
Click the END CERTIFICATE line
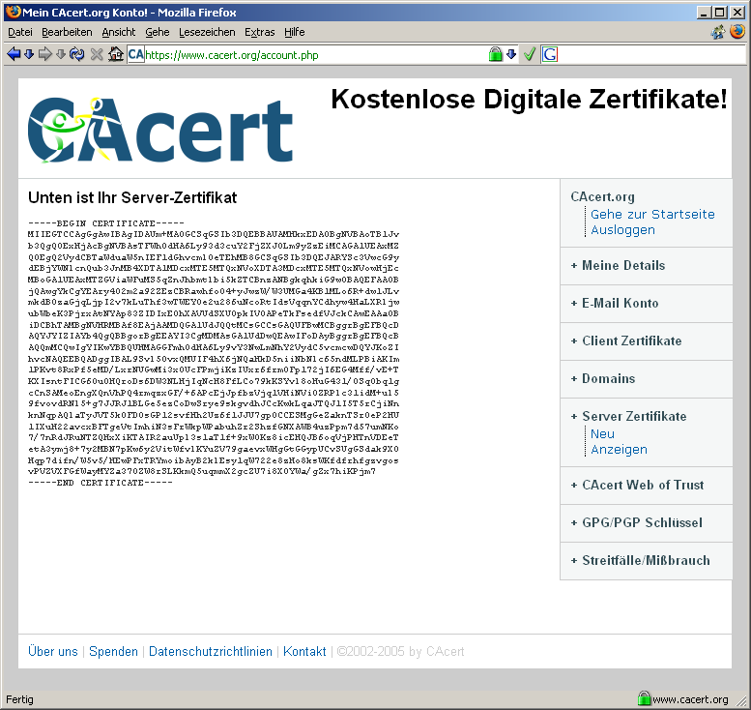(101, 483)
